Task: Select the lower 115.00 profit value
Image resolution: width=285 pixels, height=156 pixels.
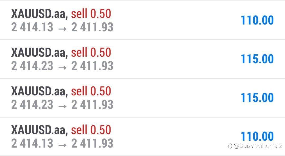Action: [x=257, y=97]
